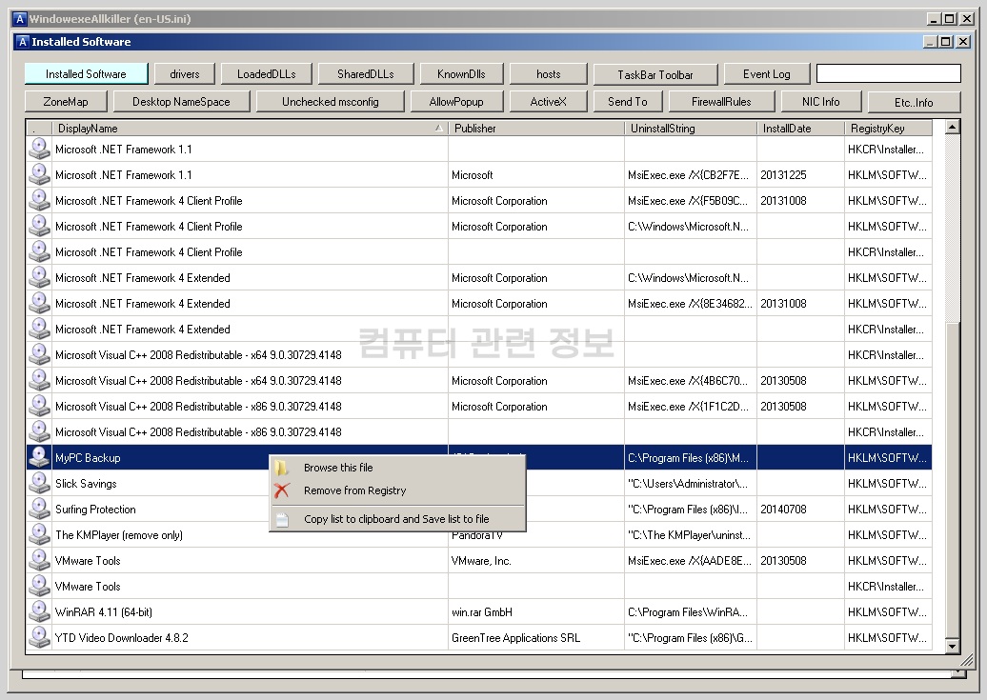Select Copy list to clipboard and Save list
987x700 pixels.
[x=398, y=519]
